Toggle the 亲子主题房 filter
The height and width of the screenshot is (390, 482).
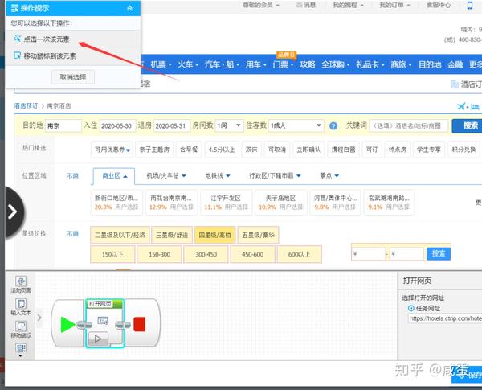click(154, 150)
